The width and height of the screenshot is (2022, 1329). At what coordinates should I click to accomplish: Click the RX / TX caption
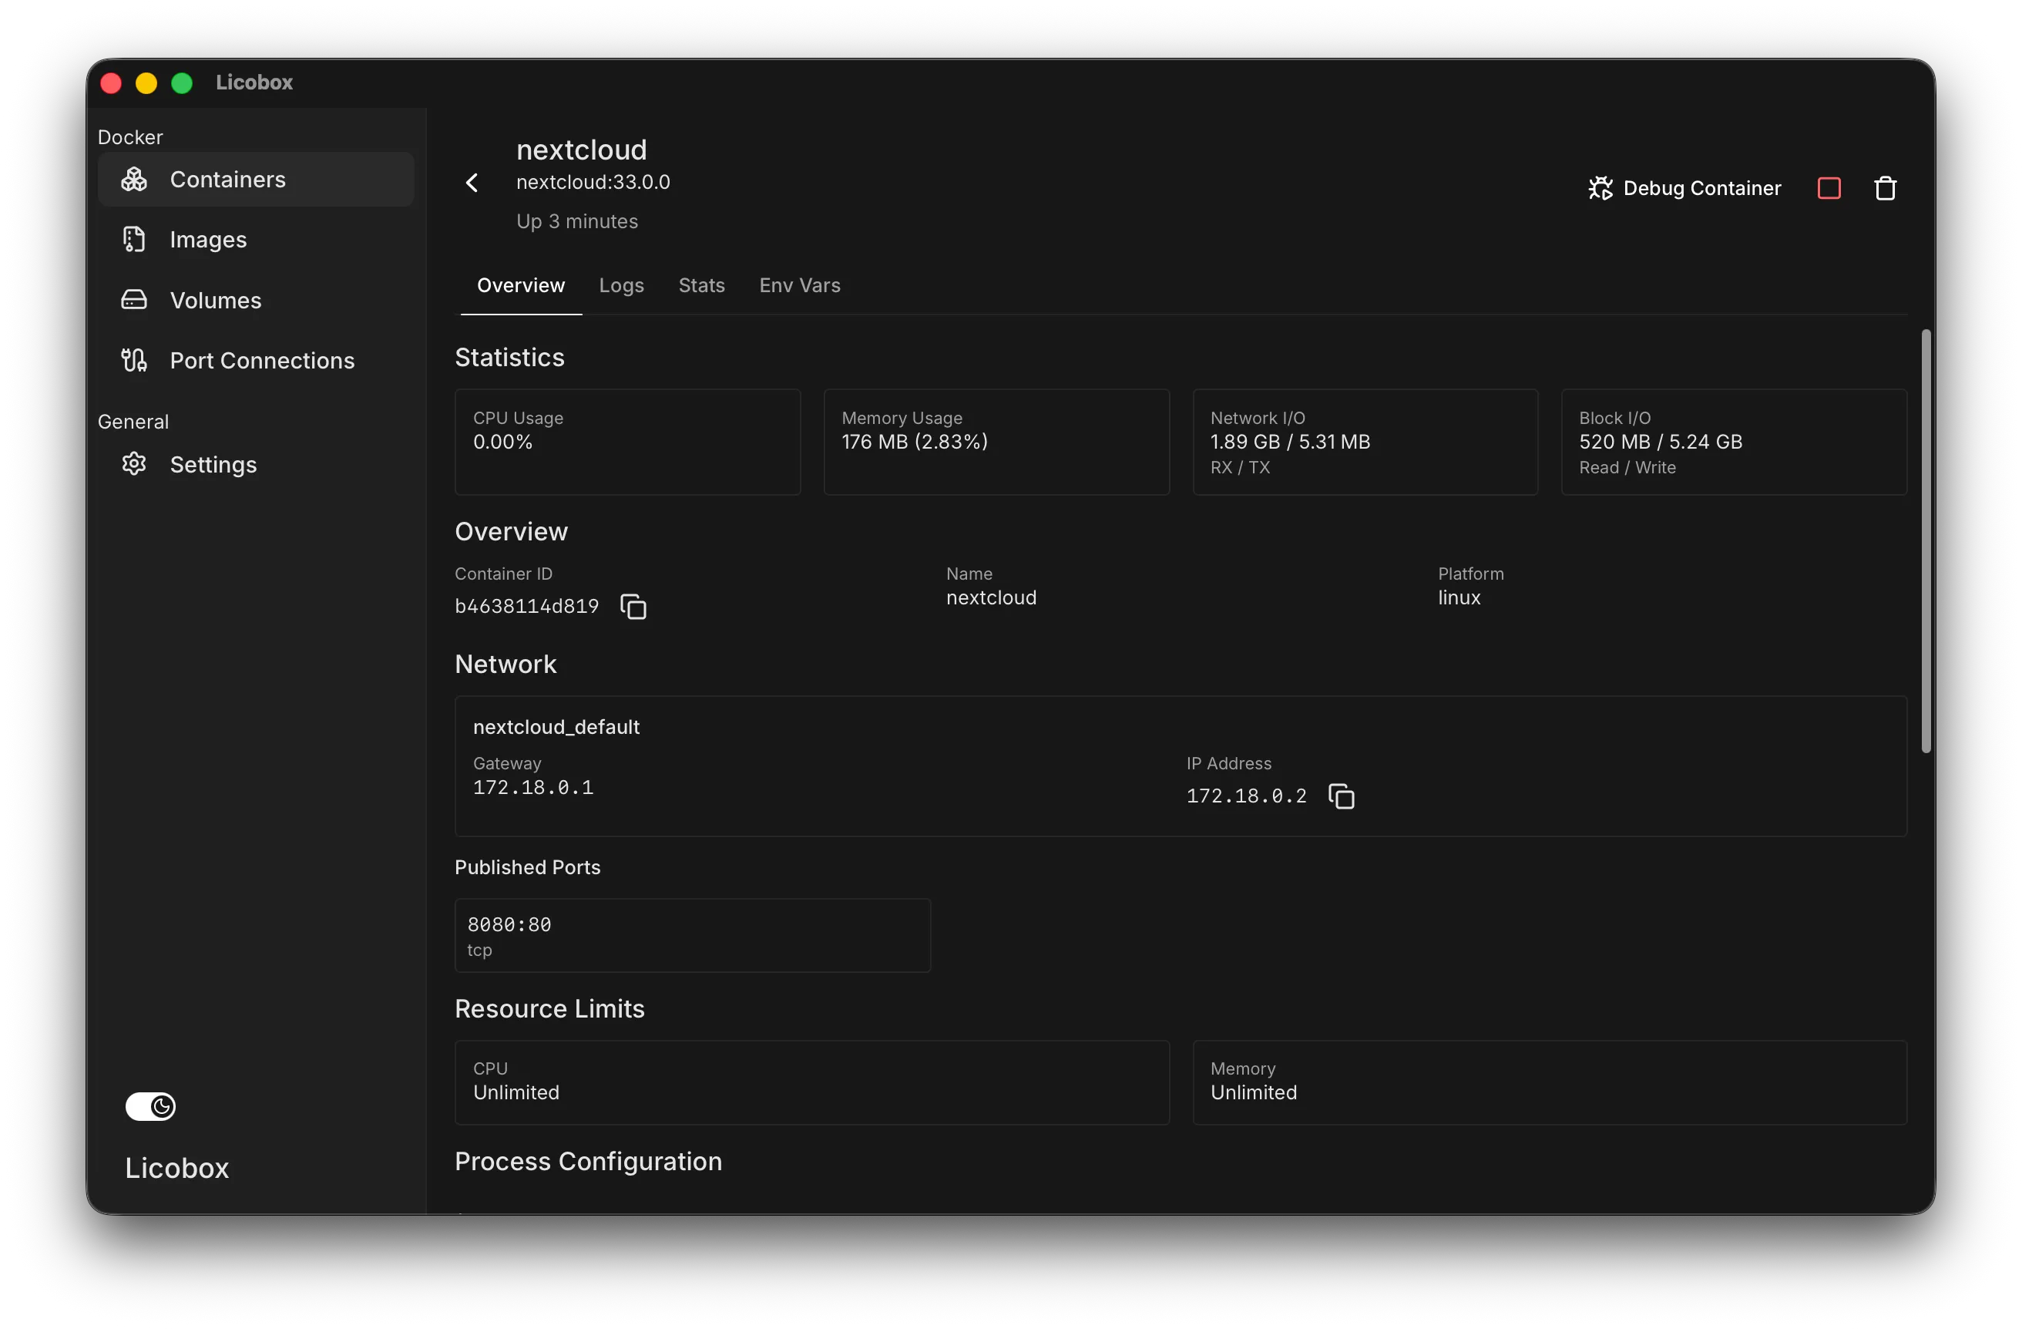[x=1240, y=467]
